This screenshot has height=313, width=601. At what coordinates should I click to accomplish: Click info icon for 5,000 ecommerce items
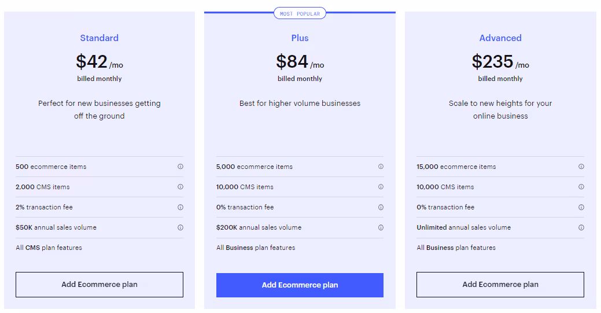click(x=381, y=167)
